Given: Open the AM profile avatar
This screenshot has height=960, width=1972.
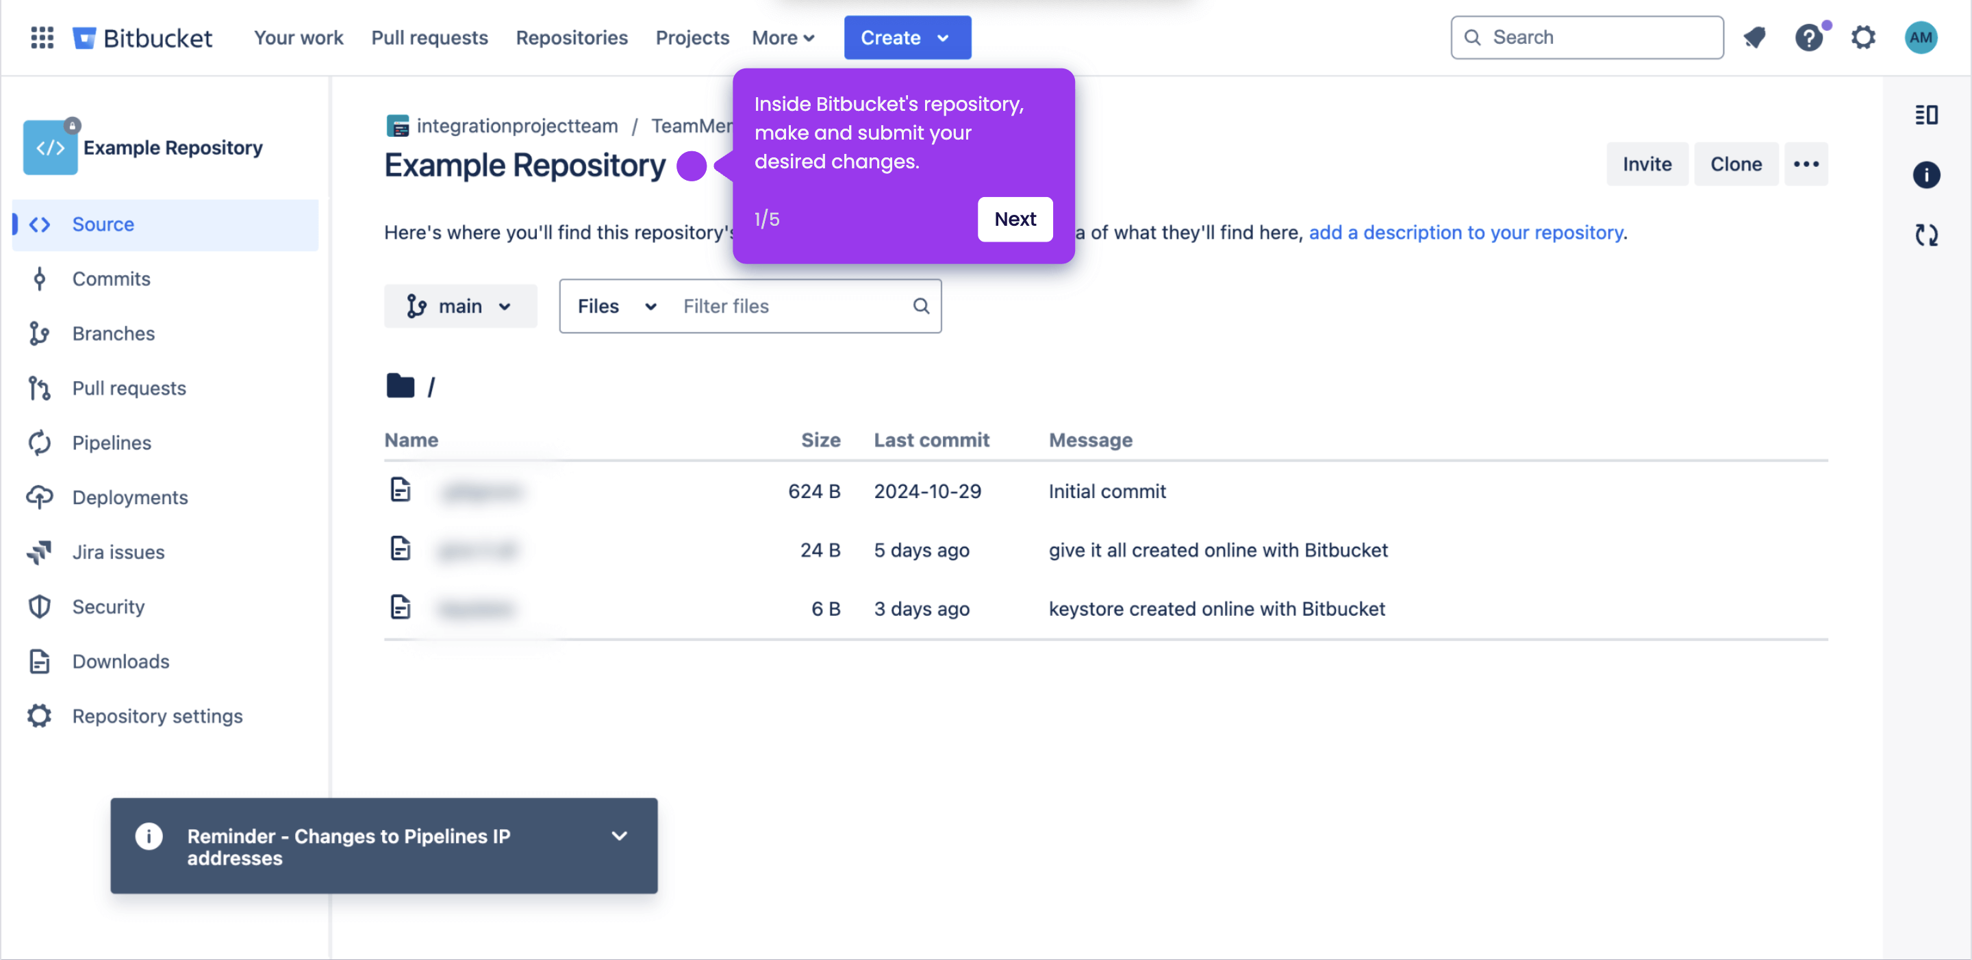Looking at the screenshot, I should pyautogui.click(x=1921, y=38).
